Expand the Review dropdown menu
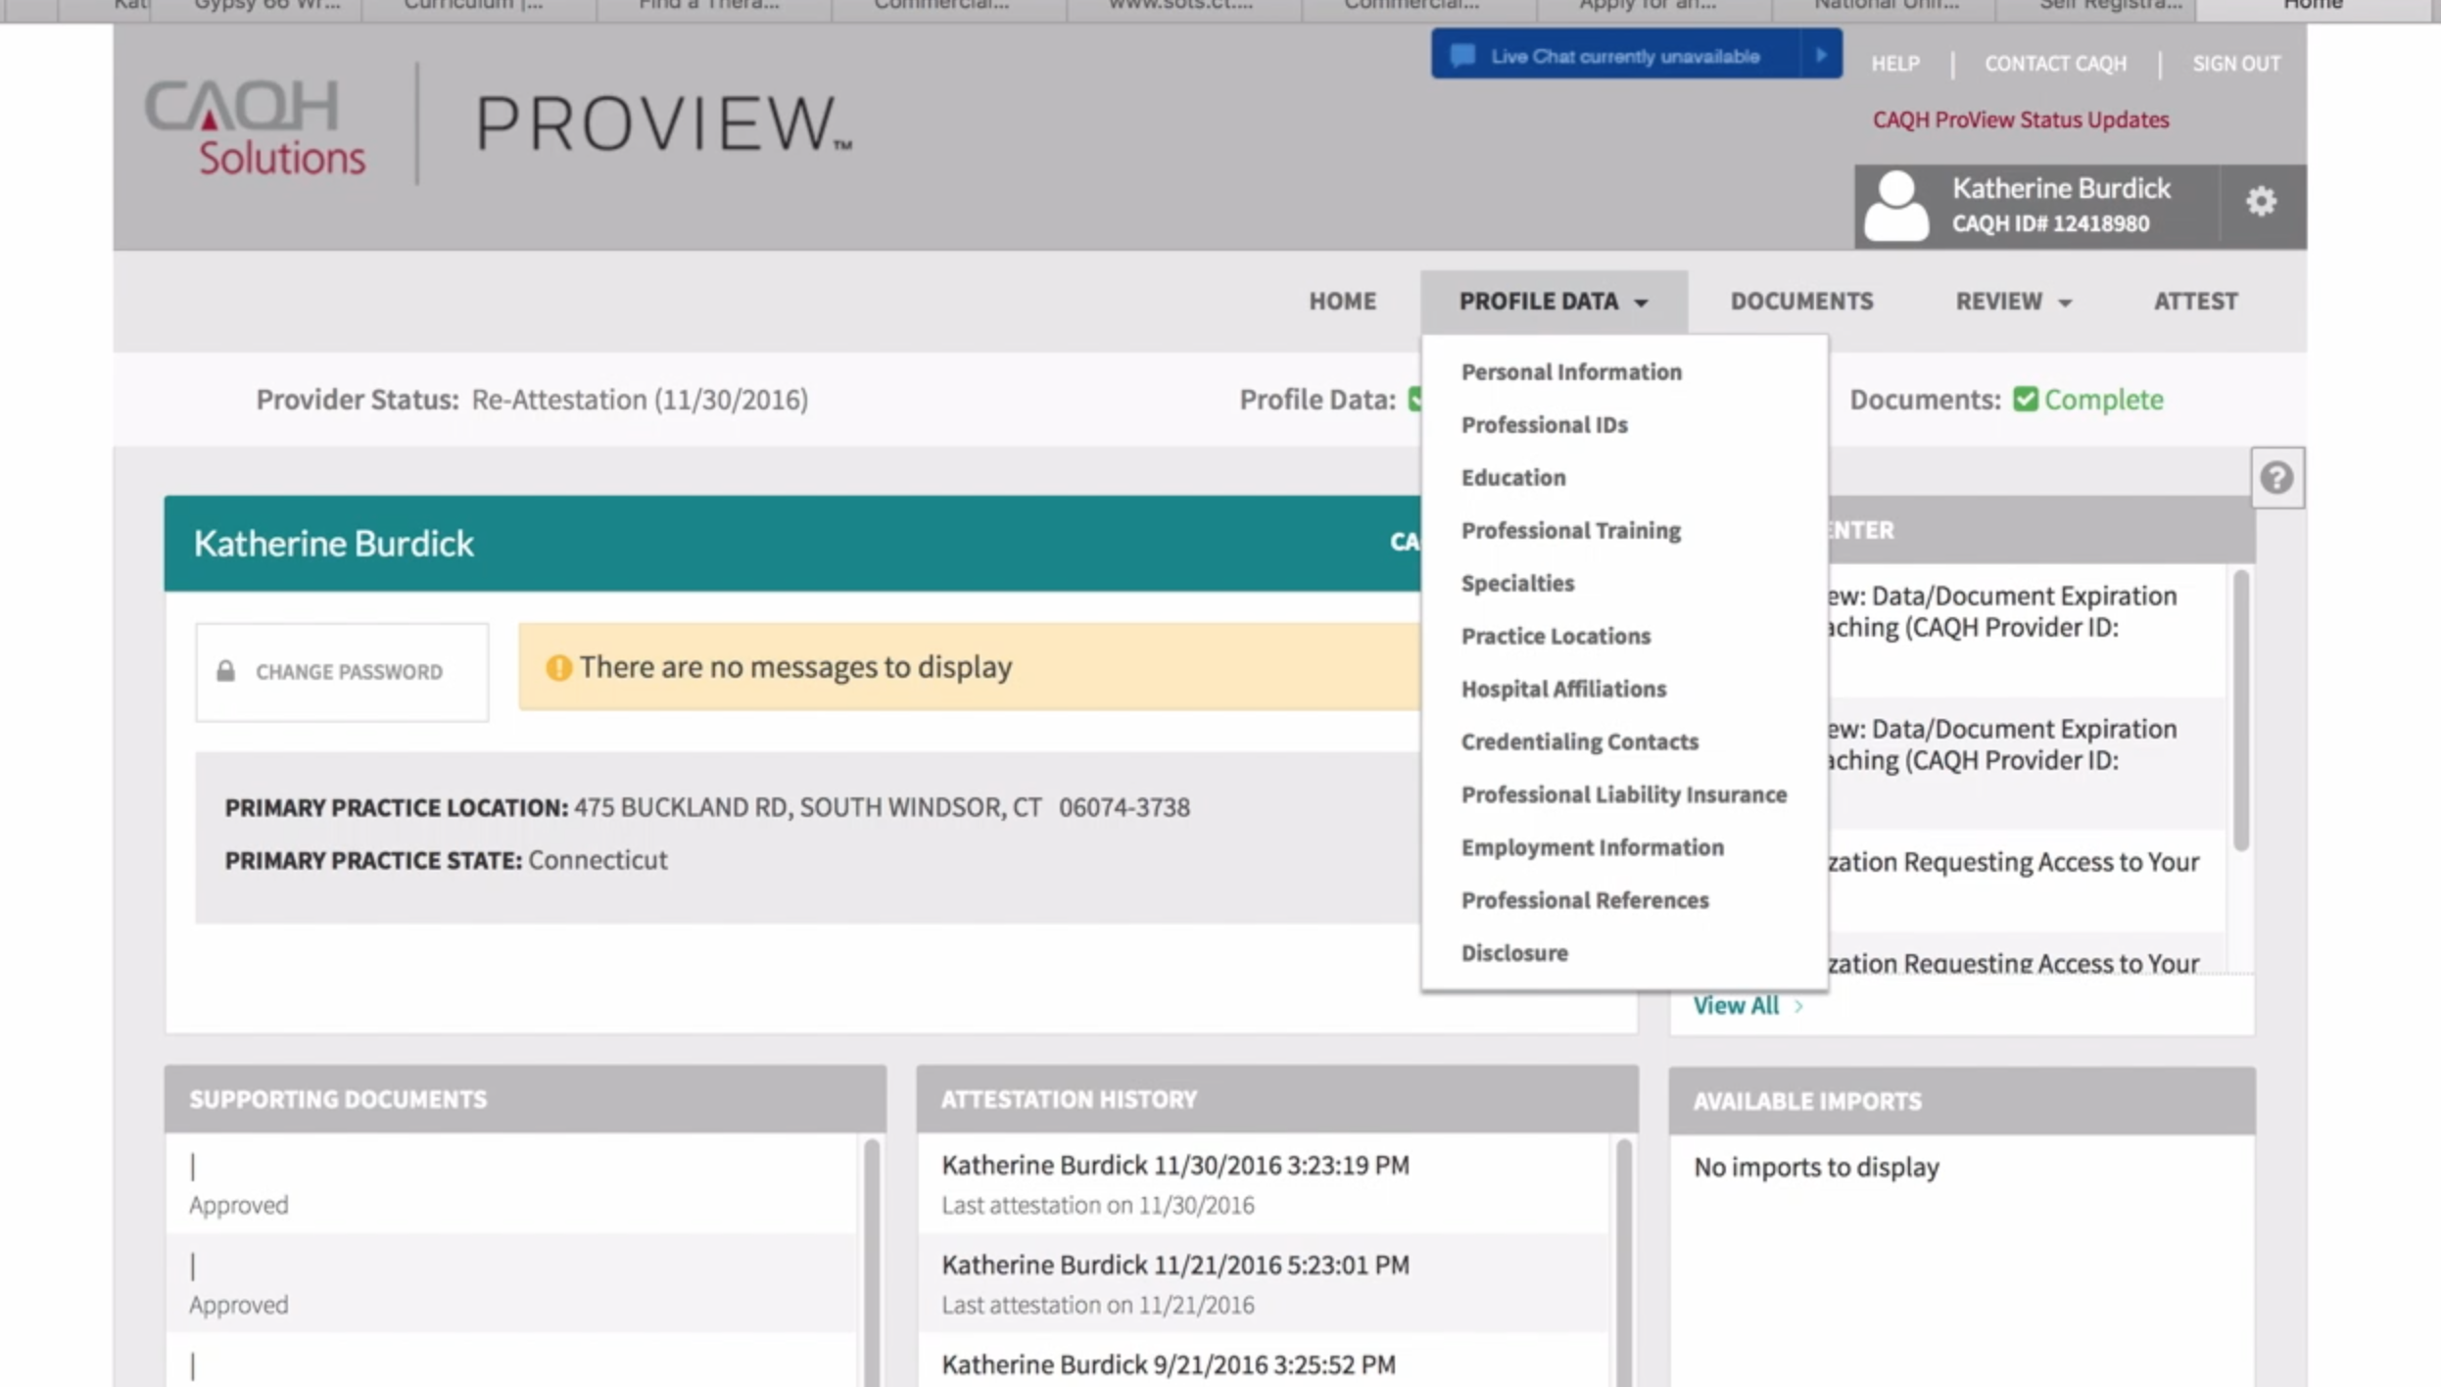2441x1387 pixels. (2013, 302)
